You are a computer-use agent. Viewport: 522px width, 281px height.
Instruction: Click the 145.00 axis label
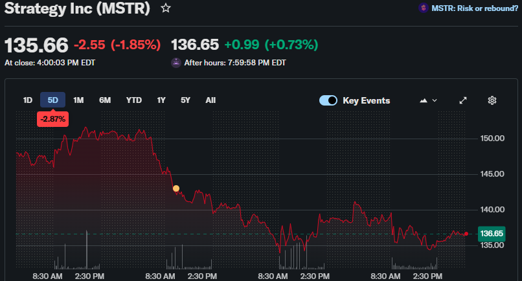tap(492, 174)
